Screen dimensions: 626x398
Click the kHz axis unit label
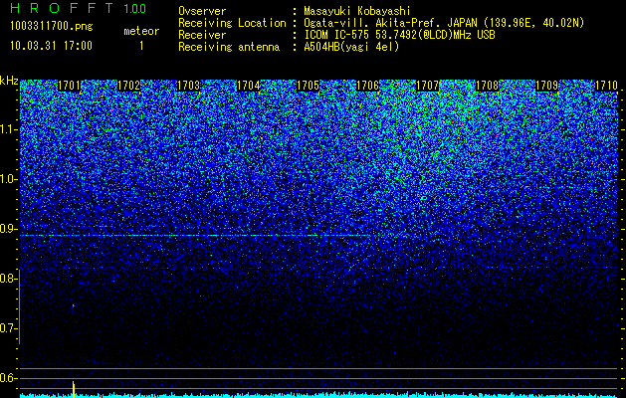pyautogui.click(x=9, y=81)
